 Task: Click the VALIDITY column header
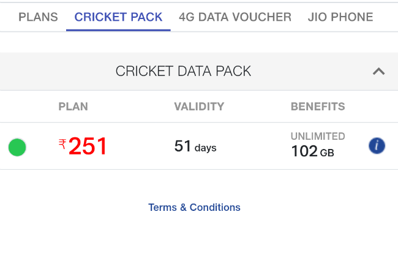coord(199,107)
